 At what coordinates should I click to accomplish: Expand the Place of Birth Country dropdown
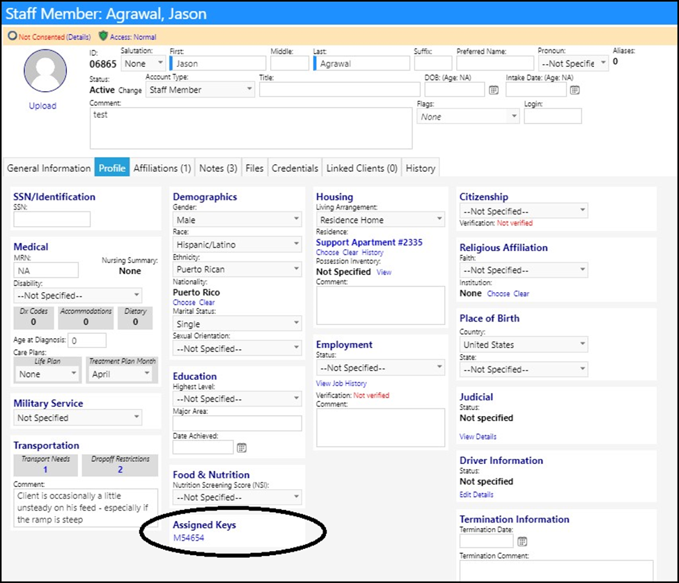pyautogui.click(x=524, y=344)
